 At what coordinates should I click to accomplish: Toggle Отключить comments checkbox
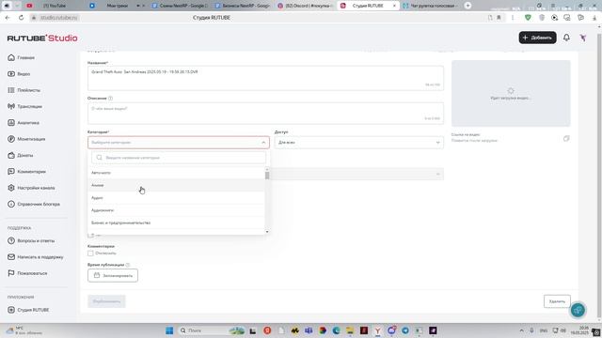[x=90, y=253]
